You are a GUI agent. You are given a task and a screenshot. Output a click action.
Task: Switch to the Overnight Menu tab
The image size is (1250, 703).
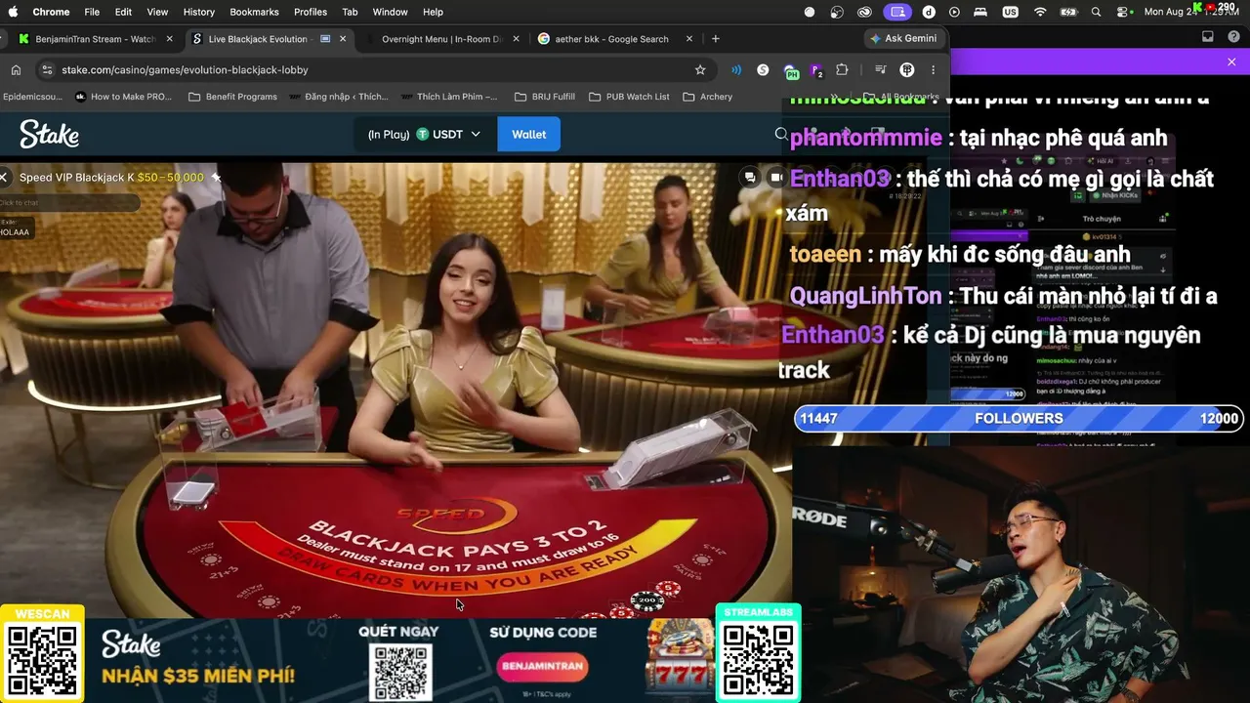tap(441, 39)
